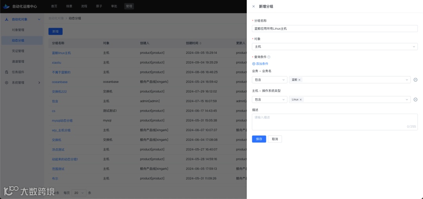
Task: Collapse the 自动化对象 sidebar section
Action: pos(39,20)
